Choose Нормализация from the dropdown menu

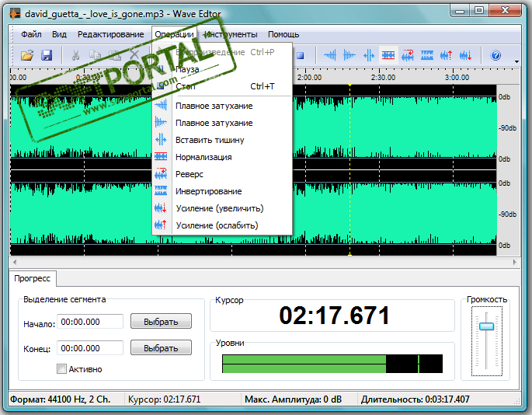coord(222,157)
